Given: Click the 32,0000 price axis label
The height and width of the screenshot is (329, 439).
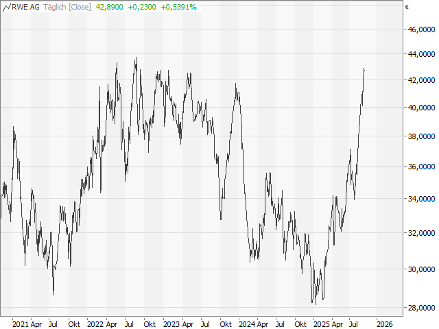Looking at the screenshot, I should click(422, 233).
